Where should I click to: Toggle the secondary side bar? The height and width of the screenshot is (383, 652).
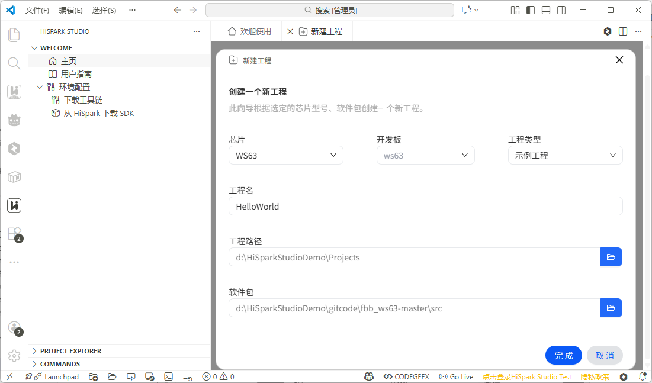(561, 10)
